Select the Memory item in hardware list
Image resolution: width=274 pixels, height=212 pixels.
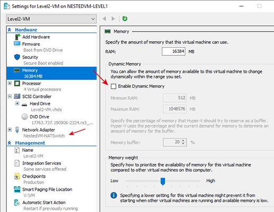(51, 73)
